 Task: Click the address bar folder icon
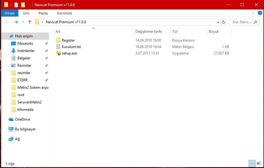click(x=37, y=22)
